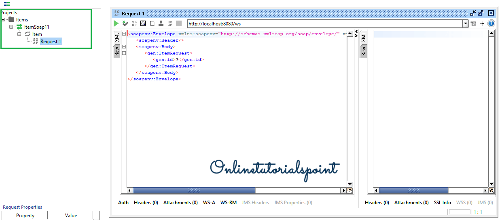Collapse the Item operation tree node
Image resolution: width=502 pixels, height=220 pixels.
19,34
